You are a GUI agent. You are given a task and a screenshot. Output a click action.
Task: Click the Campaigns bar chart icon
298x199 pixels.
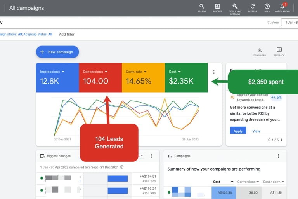[170, 156]
